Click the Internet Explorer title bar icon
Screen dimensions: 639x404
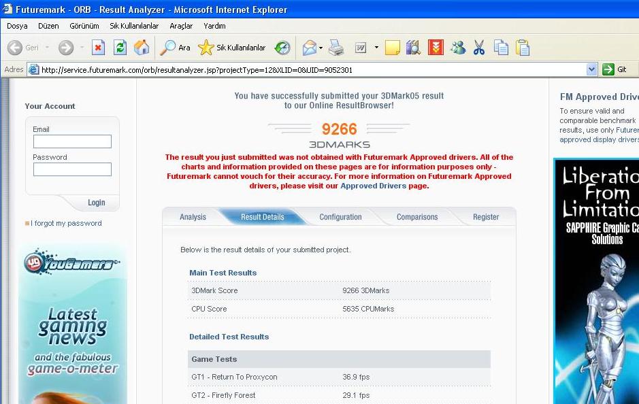tap(7, 9)
